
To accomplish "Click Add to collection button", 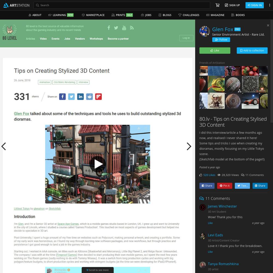I will click(x=252, y=51).
